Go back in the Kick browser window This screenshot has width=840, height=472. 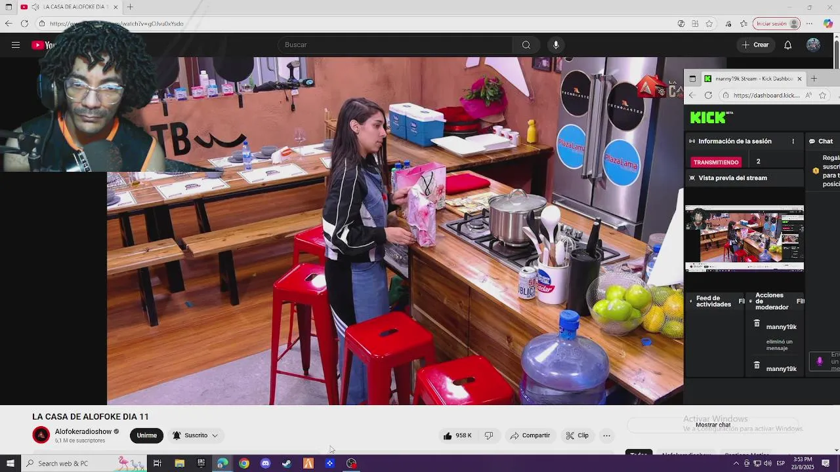tap(692, 95)
